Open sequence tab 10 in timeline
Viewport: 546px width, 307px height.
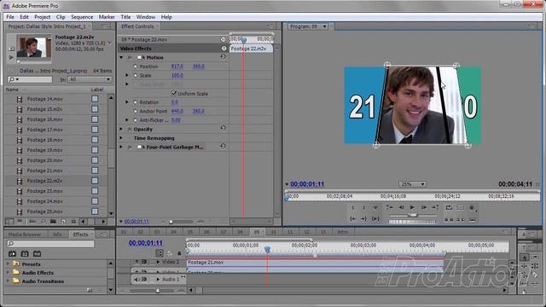coord(273,231)
